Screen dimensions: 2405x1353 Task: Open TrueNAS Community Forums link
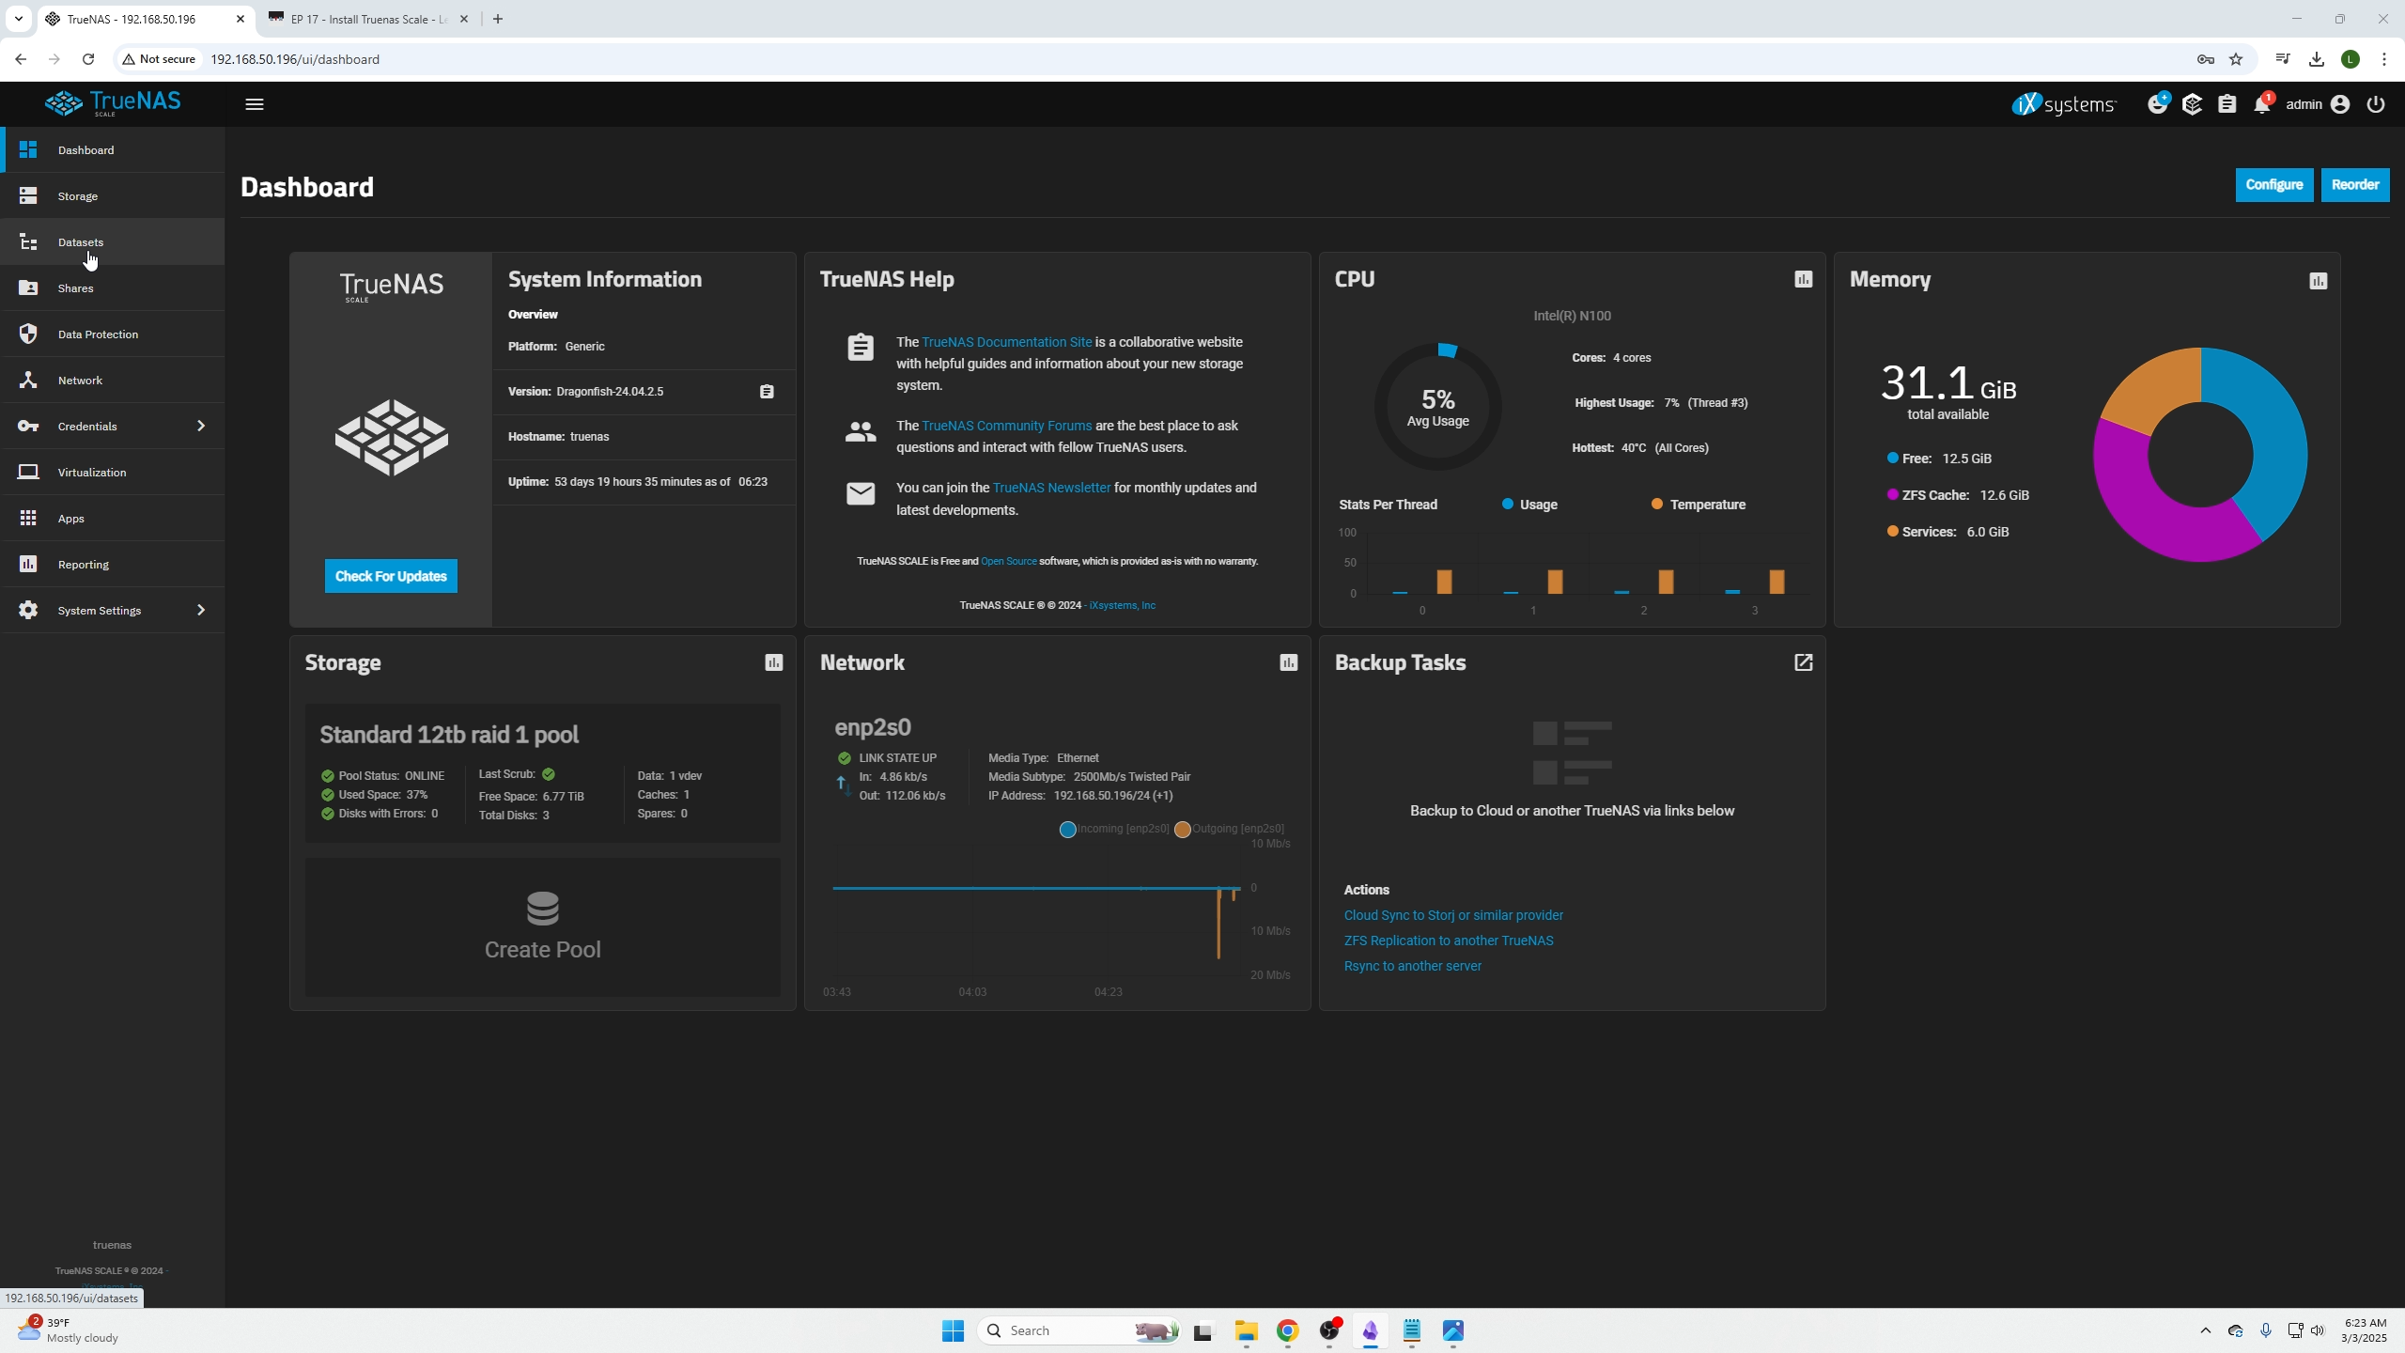1006,426
